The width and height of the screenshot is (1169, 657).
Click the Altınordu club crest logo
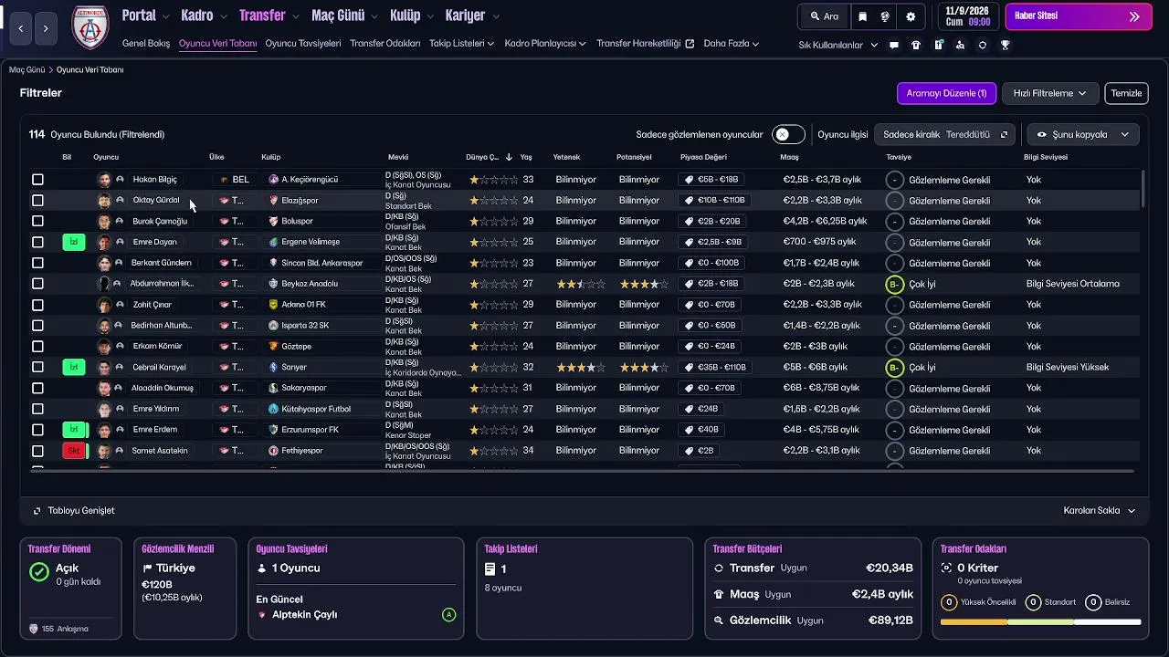click(x=90, y=27)
